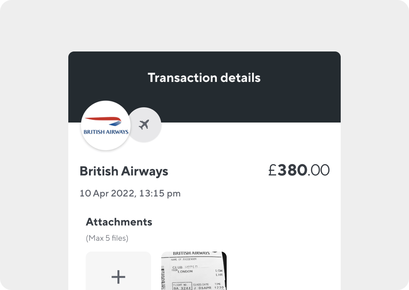Screen dimensions: 409x290
Task: Click the (Max 5 files) hint text
Action: point(107,238)
